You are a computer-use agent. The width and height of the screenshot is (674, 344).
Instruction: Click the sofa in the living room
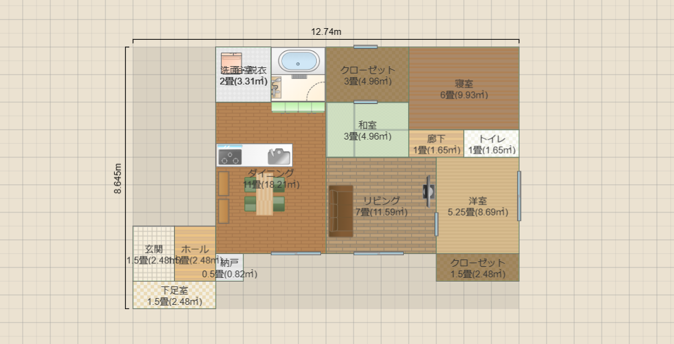[341, 211]
